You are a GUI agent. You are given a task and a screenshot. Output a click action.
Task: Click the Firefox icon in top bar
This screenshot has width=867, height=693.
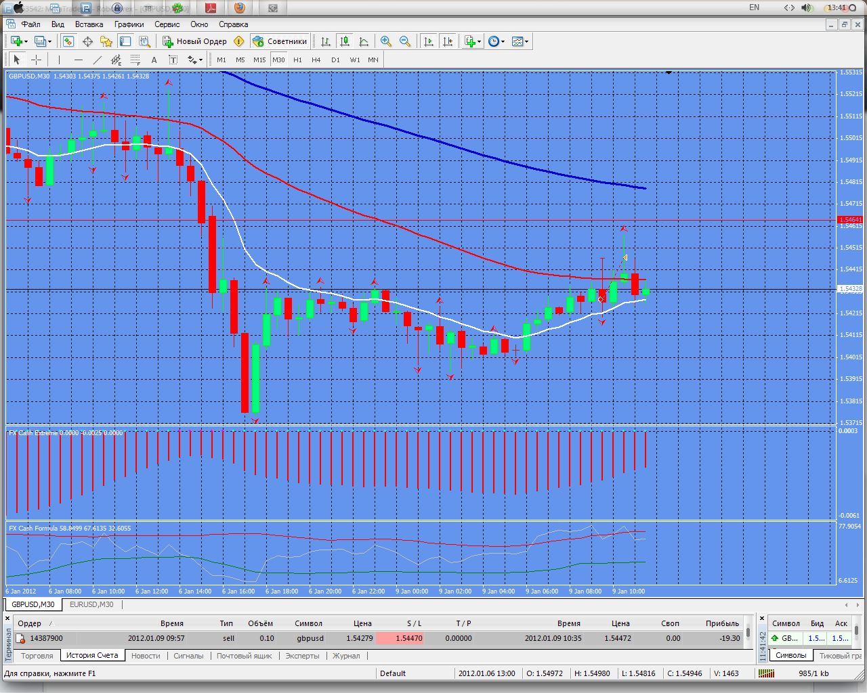point(239,8)
